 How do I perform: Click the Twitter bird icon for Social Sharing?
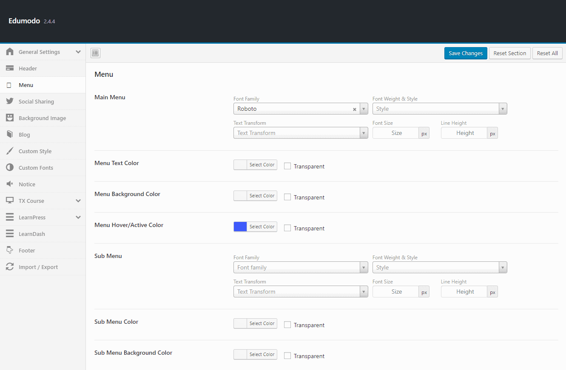click(10, 101)
